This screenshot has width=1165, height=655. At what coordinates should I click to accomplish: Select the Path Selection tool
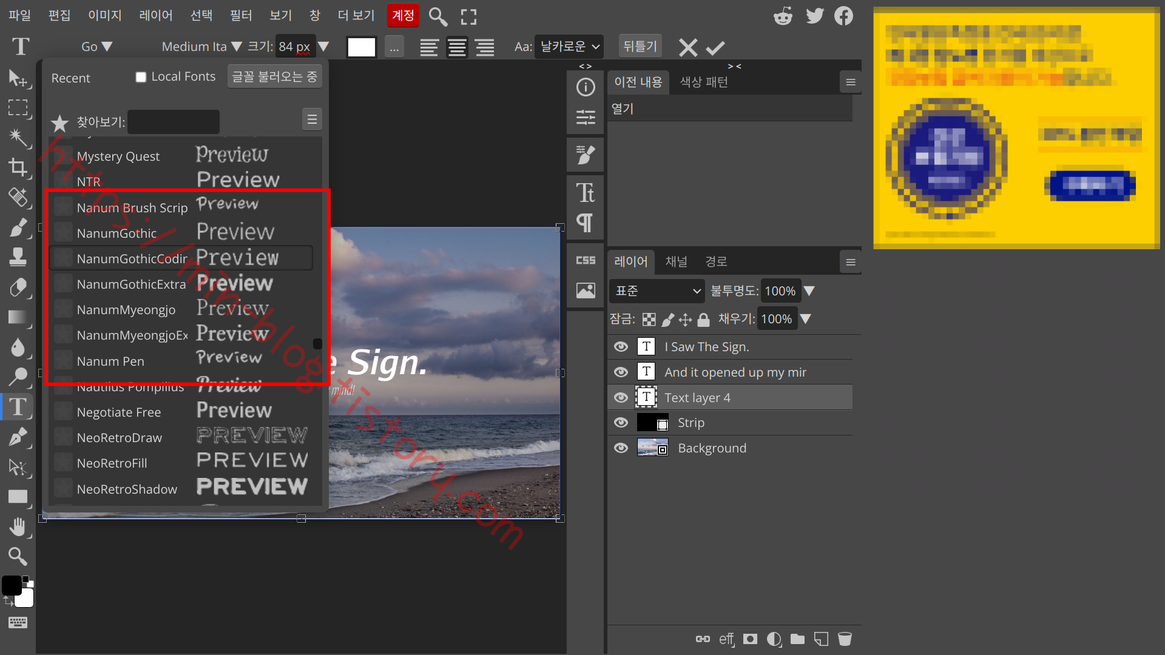tap(18, 466)
